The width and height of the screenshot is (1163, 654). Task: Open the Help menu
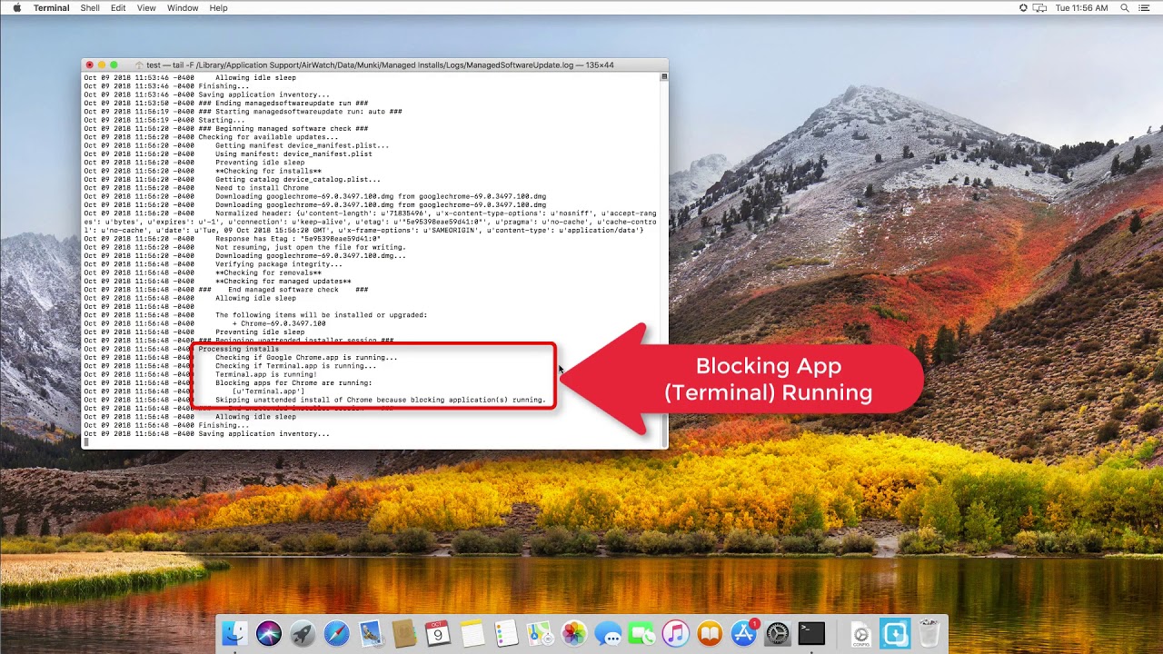coord(218,8)
